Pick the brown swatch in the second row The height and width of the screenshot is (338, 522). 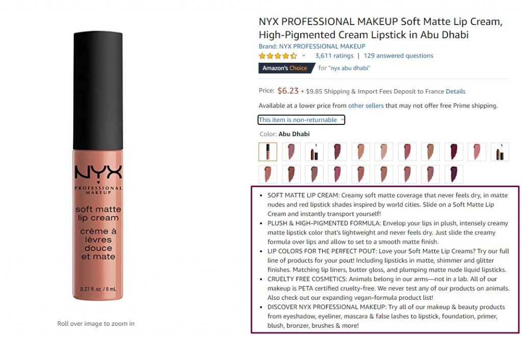291,174
